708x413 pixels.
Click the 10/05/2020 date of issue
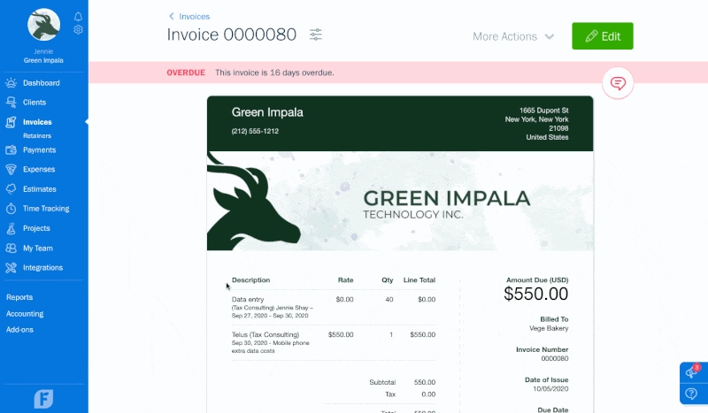click(550, 388)
